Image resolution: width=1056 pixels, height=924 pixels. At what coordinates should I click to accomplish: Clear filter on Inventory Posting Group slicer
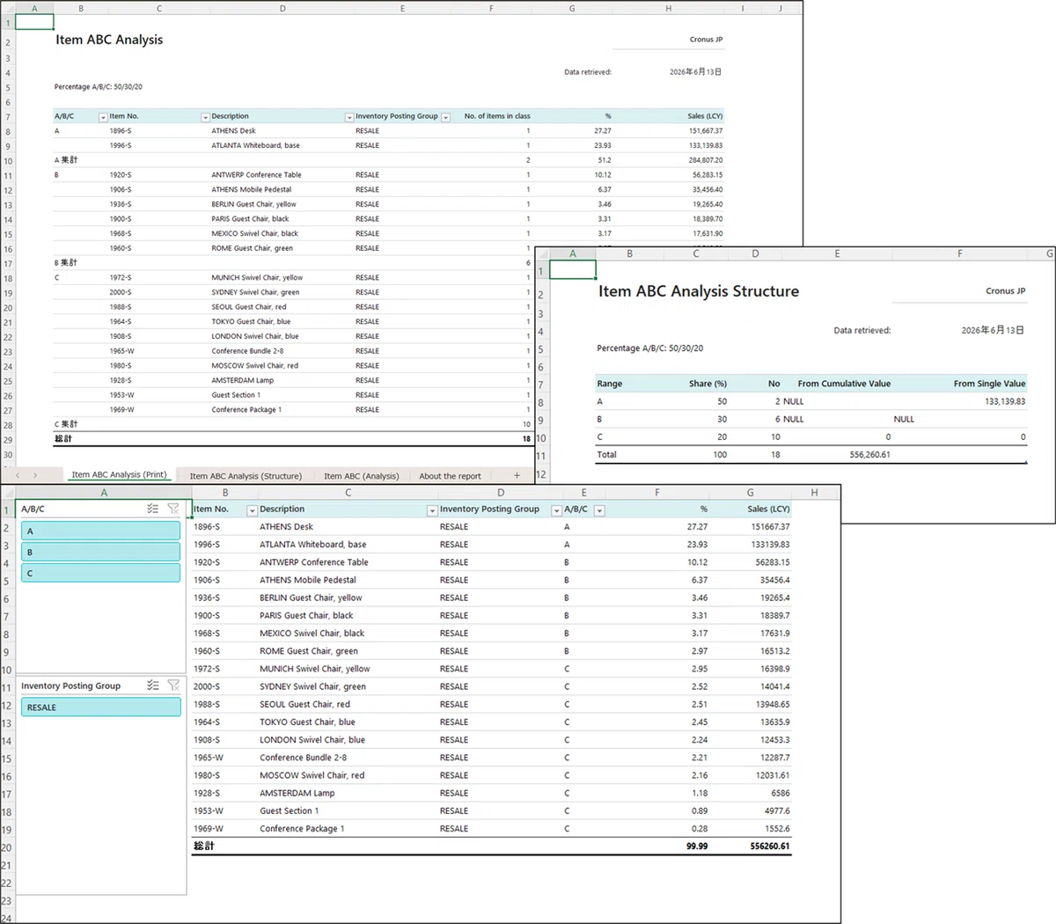point(173,686)
